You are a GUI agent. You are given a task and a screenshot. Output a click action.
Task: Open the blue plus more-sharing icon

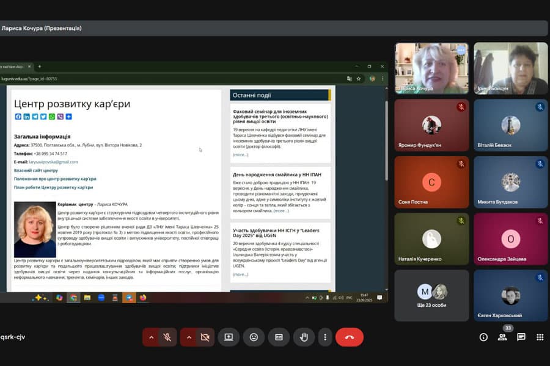[68, 117]
